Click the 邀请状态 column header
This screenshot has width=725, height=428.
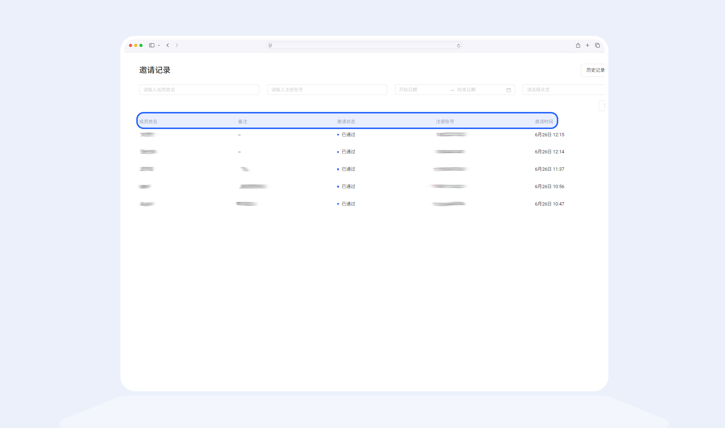tap(346, 122)
